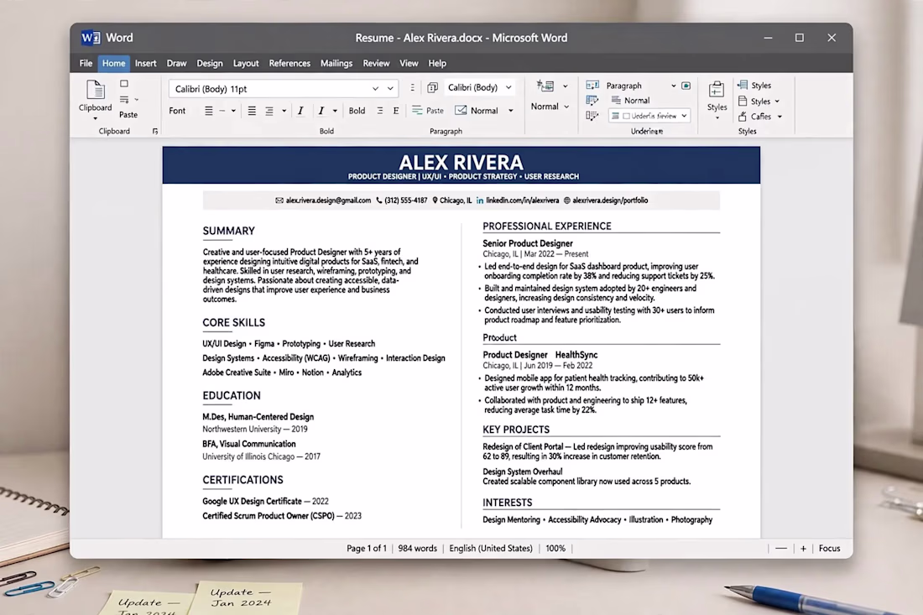Expand the arrow under the large Styles button
Viewport: 923px width, 615px height.
(717, 118)
